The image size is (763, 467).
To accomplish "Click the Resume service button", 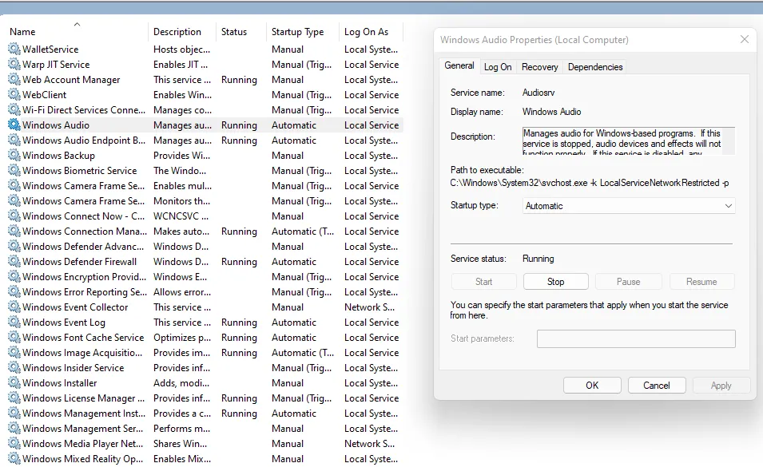I will coord(701,281).
